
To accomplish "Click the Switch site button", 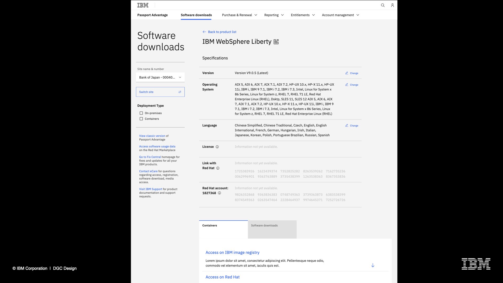I will point(160,92).
